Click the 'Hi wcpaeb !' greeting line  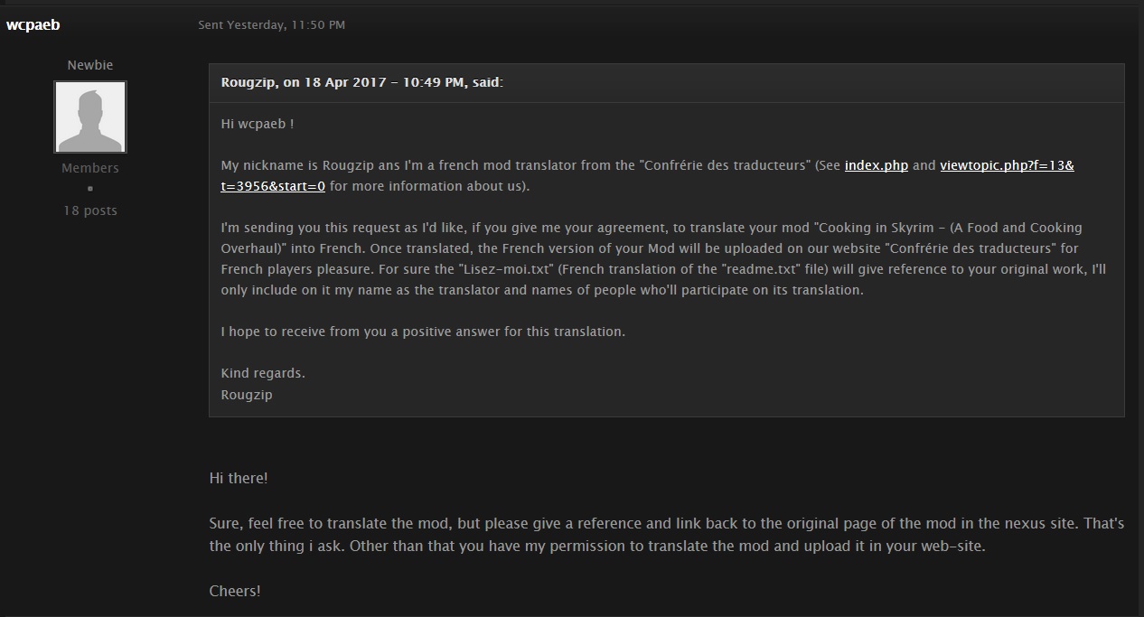[x=258, y=124]
